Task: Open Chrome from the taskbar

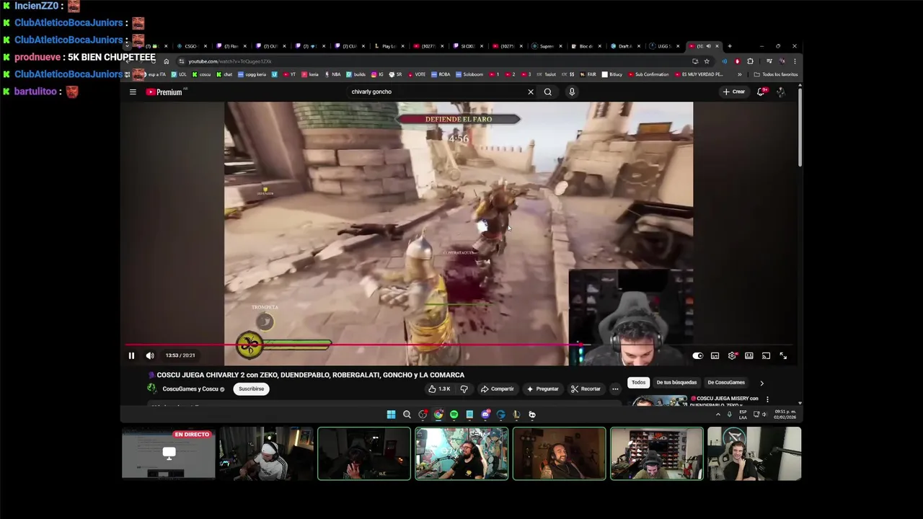Action: click(x=438, y=414)
